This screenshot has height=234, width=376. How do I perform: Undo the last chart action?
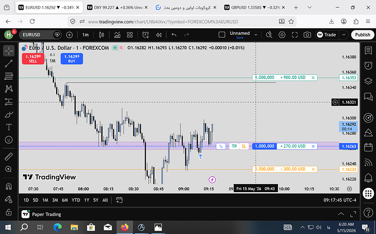pyautogui.click(x=174, y=35)
